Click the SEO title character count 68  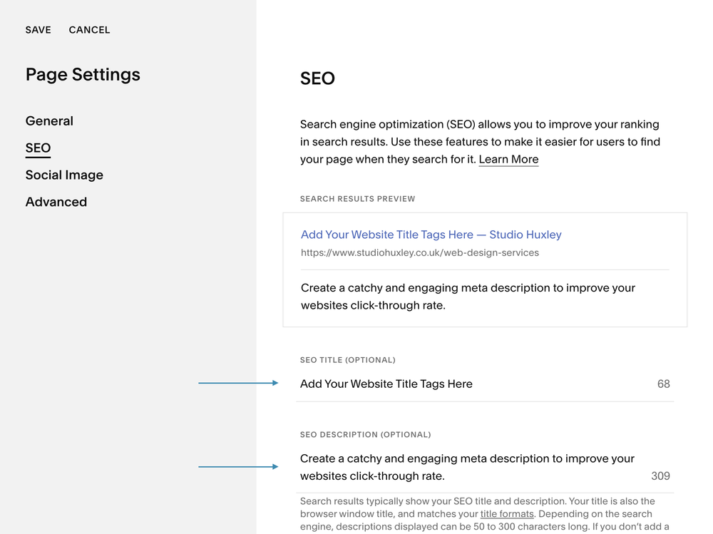click(663, 384)
